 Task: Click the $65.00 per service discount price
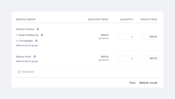(x=104, y=58)
